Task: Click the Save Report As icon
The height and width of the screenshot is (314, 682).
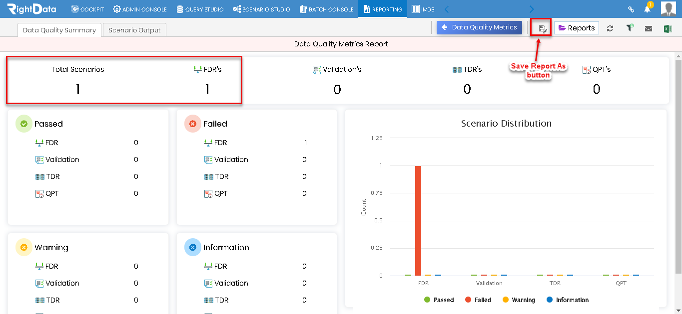Action: [543, 28]
